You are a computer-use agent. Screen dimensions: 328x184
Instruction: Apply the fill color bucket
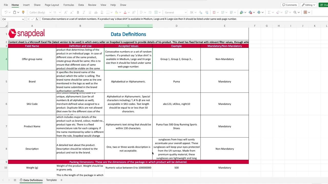coord(116,12)
